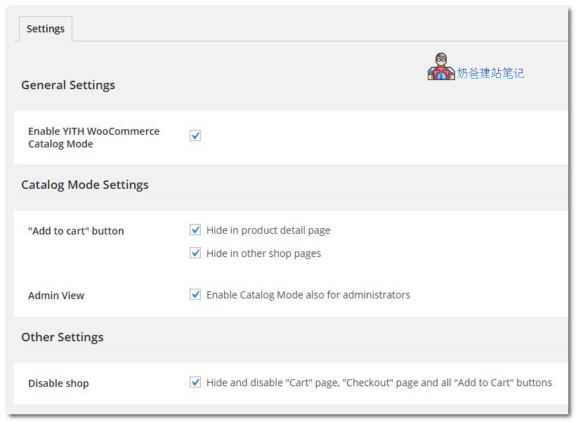Toggle the Disable shop checkbox
The height and width of the screenshot is (422, 576).
tap(195, 382)
